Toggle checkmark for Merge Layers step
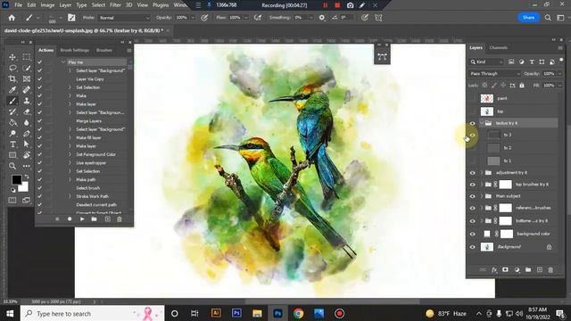571x321 pixels. (39, 121)
